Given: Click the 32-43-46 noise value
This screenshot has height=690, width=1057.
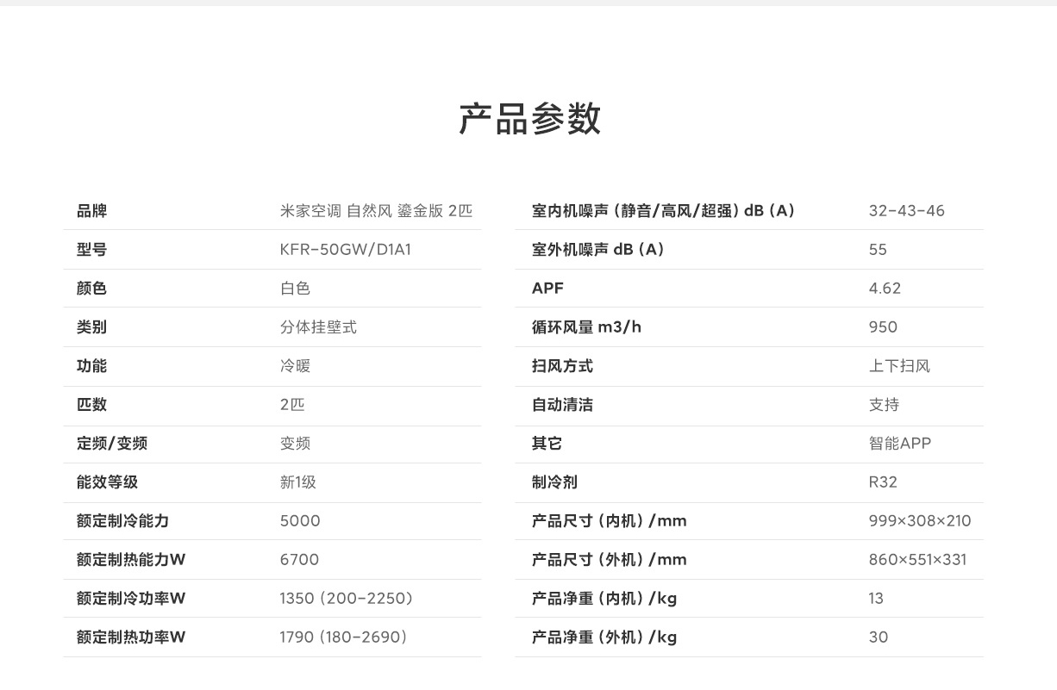Looking at the screenshot, I should point(907,211).
